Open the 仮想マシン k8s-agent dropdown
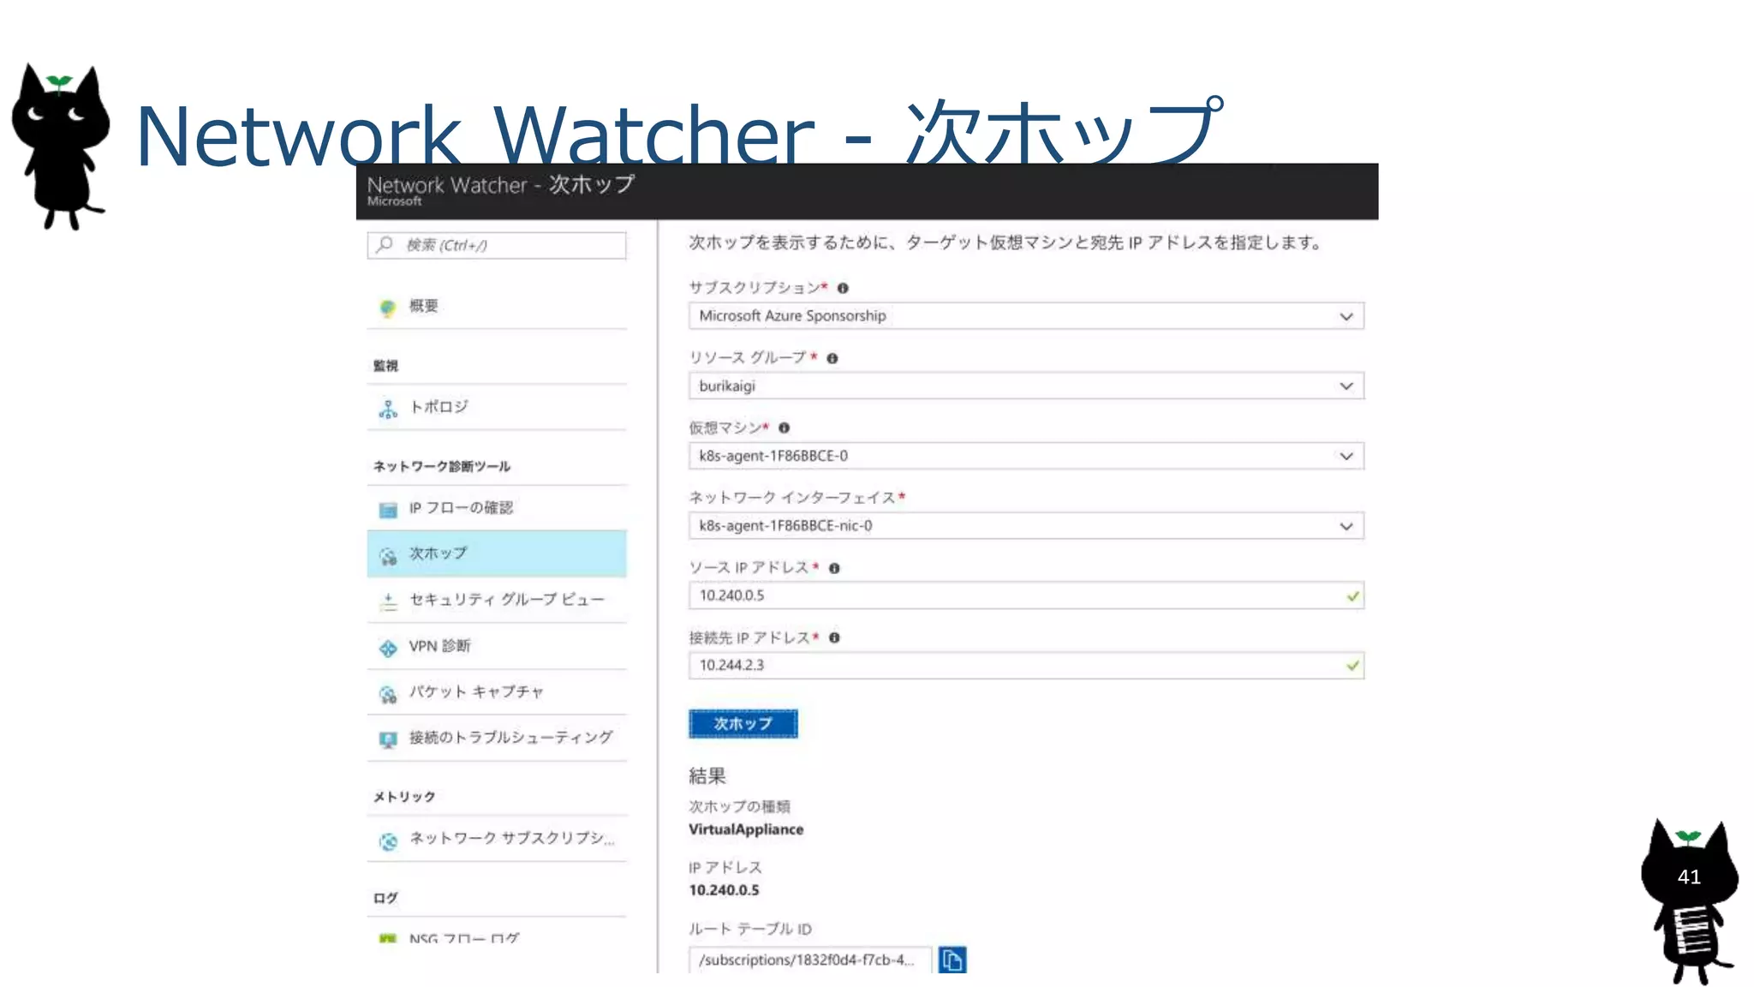The image size is (1754, 987). click(1026, 456)
